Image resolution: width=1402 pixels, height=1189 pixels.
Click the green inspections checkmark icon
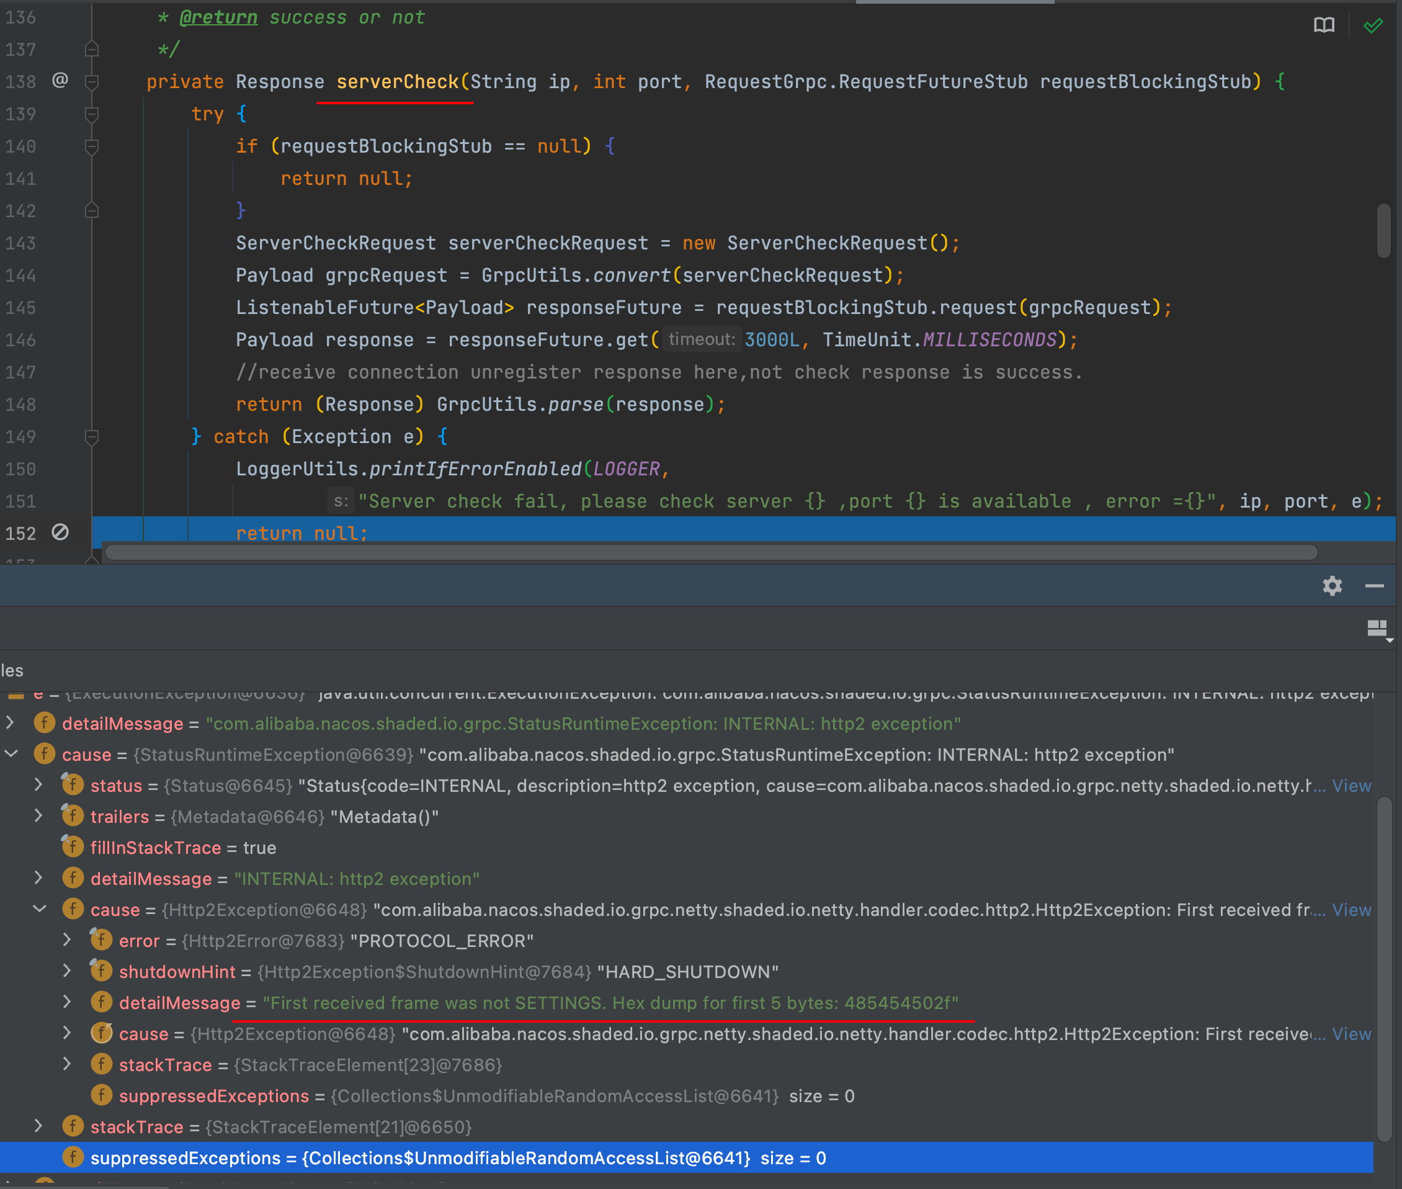tap(1372, 25)
